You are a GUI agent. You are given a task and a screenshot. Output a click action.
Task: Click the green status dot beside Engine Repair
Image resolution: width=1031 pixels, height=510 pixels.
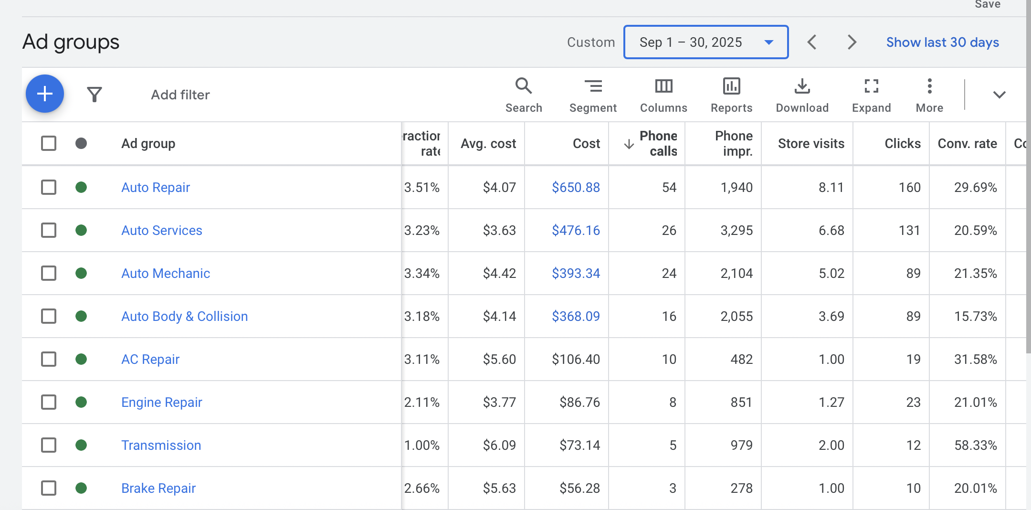point(81,402)
